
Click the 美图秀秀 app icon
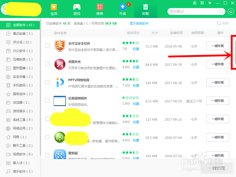(x=60, y=64)
